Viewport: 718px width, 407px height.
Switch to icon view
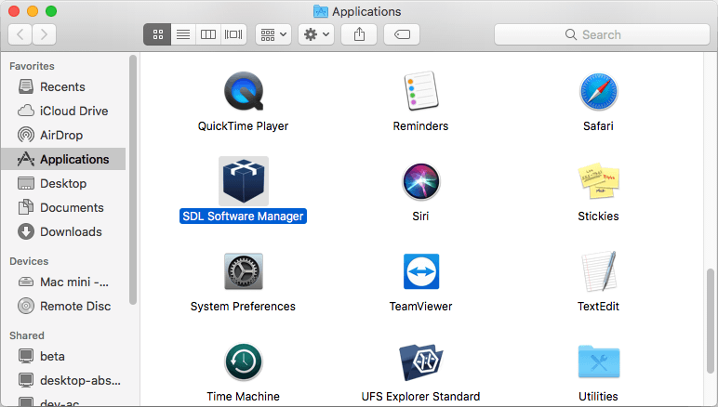[x=157, y=34]
